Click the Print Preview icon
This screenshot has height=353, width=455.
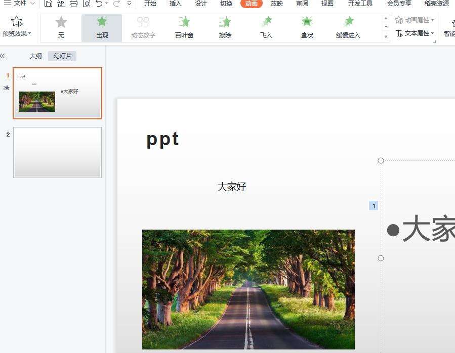coord(86,4)
